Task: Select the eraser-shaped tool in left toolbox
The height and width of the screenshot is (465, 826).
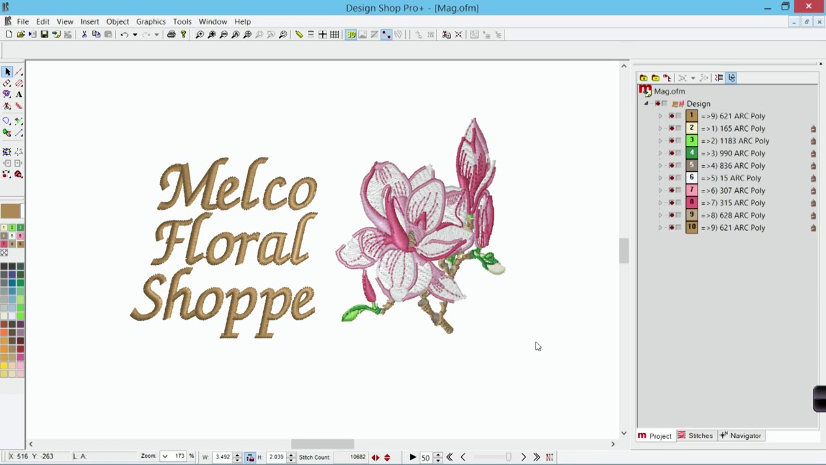Action: coord(7,83)
